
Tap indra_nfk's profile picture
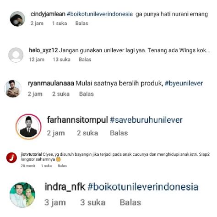22,195
